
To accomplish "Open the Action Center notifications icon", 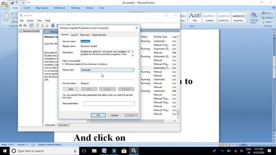I will [x=269, y=151].
